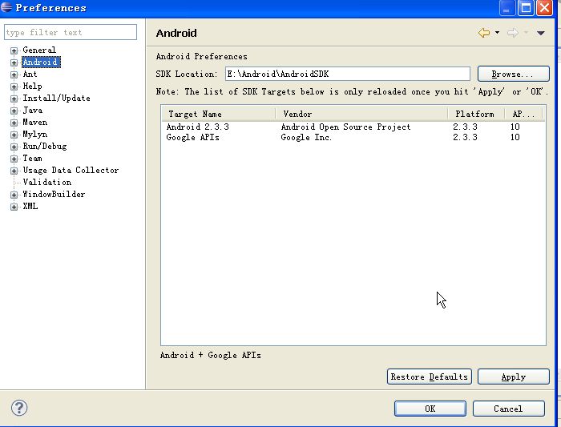The height and width of the screenshot is (427, 561).
Task: Click the forward navigation arrow icon
Action: (x=513, y=33)
